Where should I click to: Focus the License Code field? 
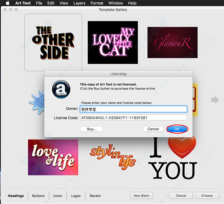pos(133,118)
